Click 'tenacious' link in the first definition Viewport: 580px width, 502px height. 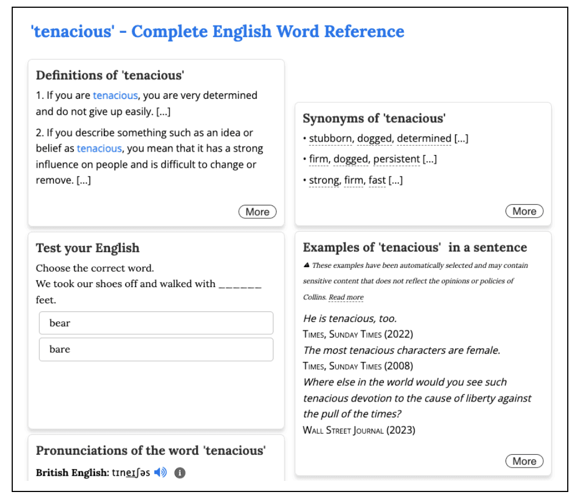tap(115, 96)
